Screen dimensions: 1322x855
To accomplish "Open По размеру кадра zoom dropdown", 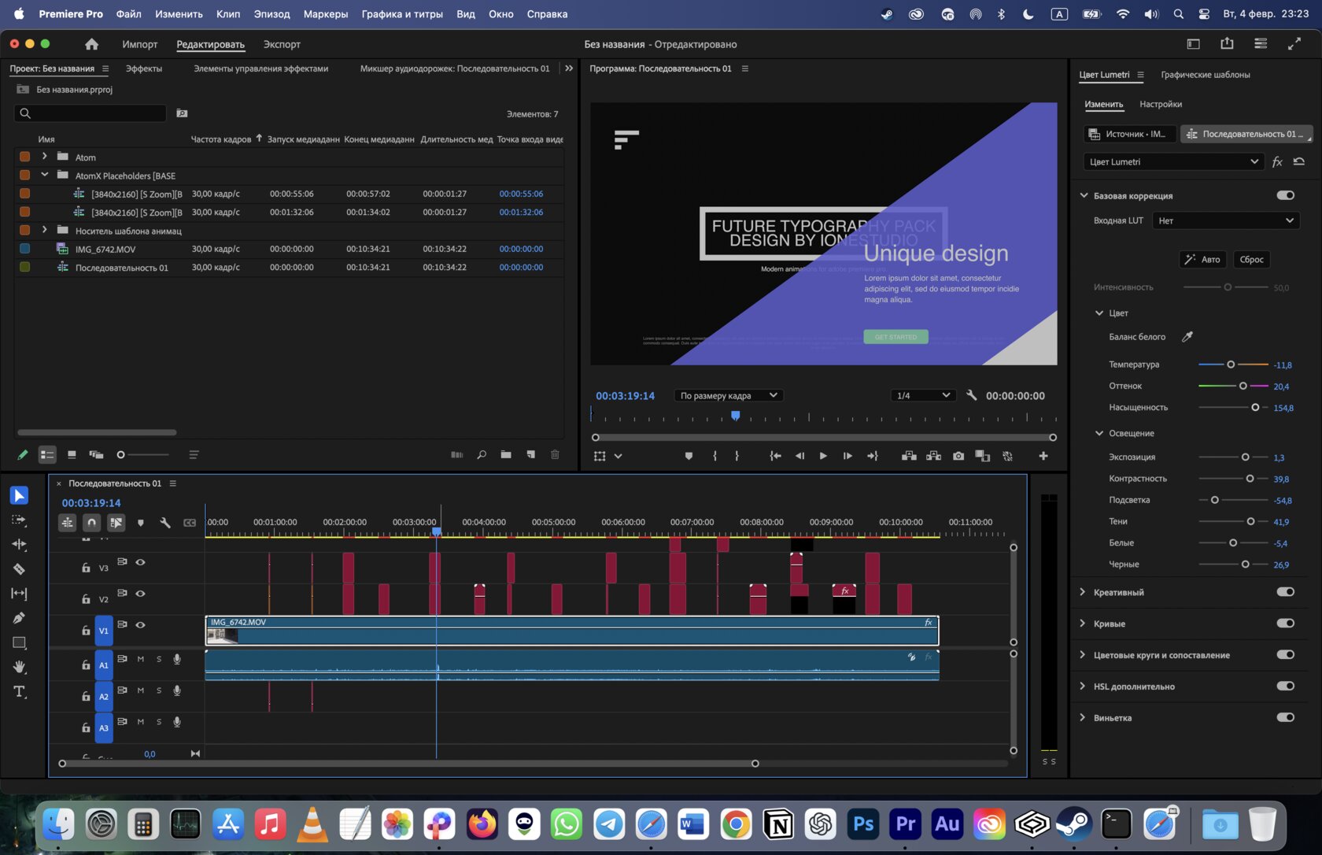I will (x=728, y=395).
